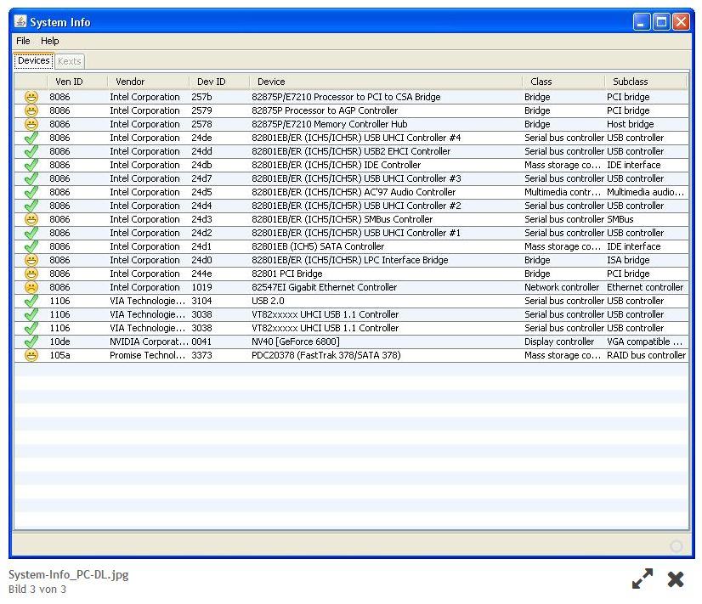Screen dimensions: 702x604
Task: Sort by the Device column header
Action: (x=386, y=82)
